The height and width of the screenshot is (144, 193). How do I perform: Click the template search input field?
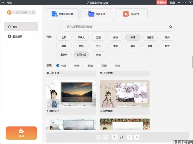118,27
